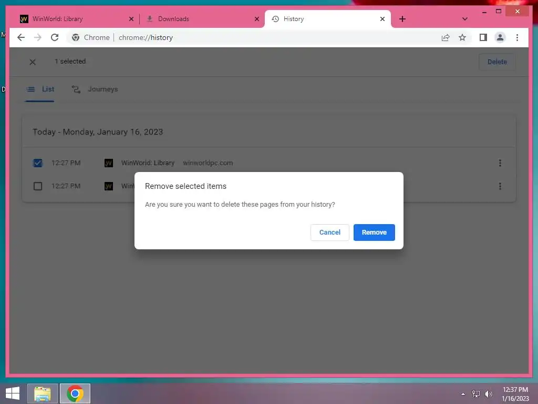Image resolution: width=538 pixels, height=404 pixels.
Task: Check the second 12:27 PM history entry checkbox
Action: (38, 186)
